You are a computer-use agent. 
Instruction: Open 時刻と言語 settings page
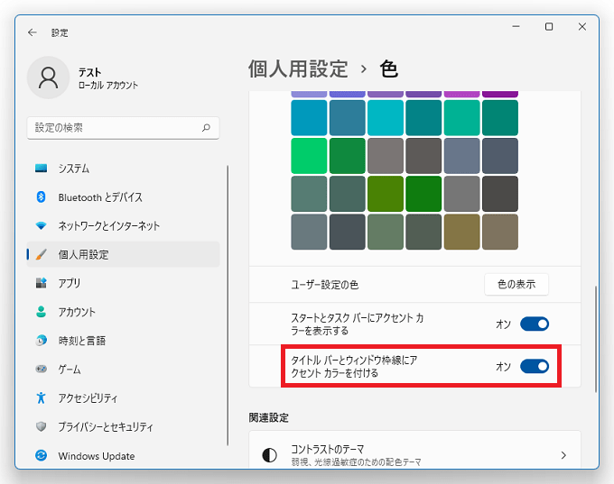[x=123, y=340]
